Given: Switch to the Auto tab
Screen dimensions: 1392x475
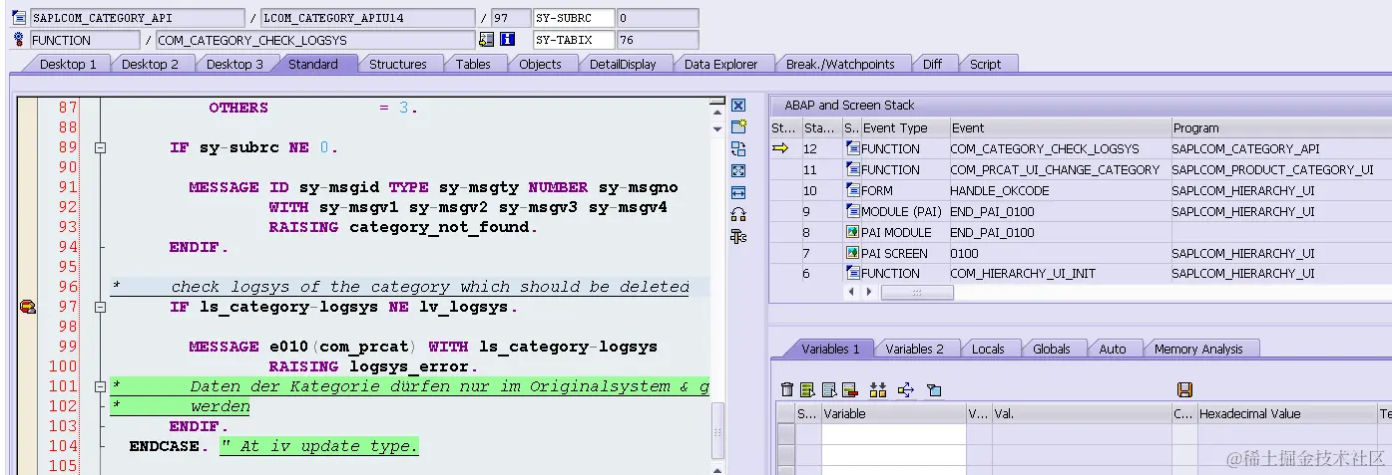Looking at the screenshot, I should [1113, 349].
